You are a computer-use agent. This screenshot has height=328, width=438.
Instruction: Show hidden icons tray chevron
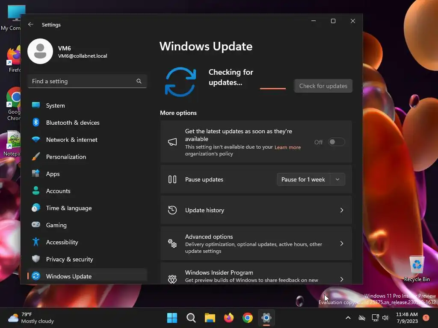pyautogui.click(x=348, y=318)
